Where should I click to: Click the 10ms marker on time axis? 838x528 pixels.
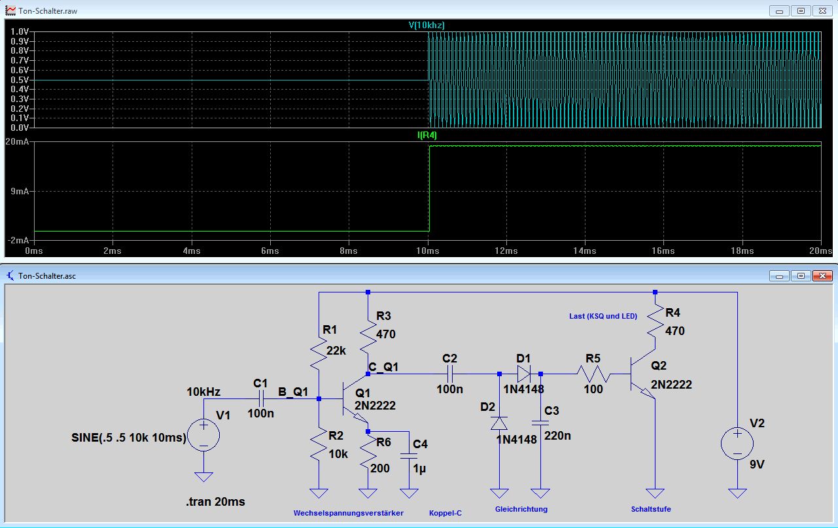[427, 251]
